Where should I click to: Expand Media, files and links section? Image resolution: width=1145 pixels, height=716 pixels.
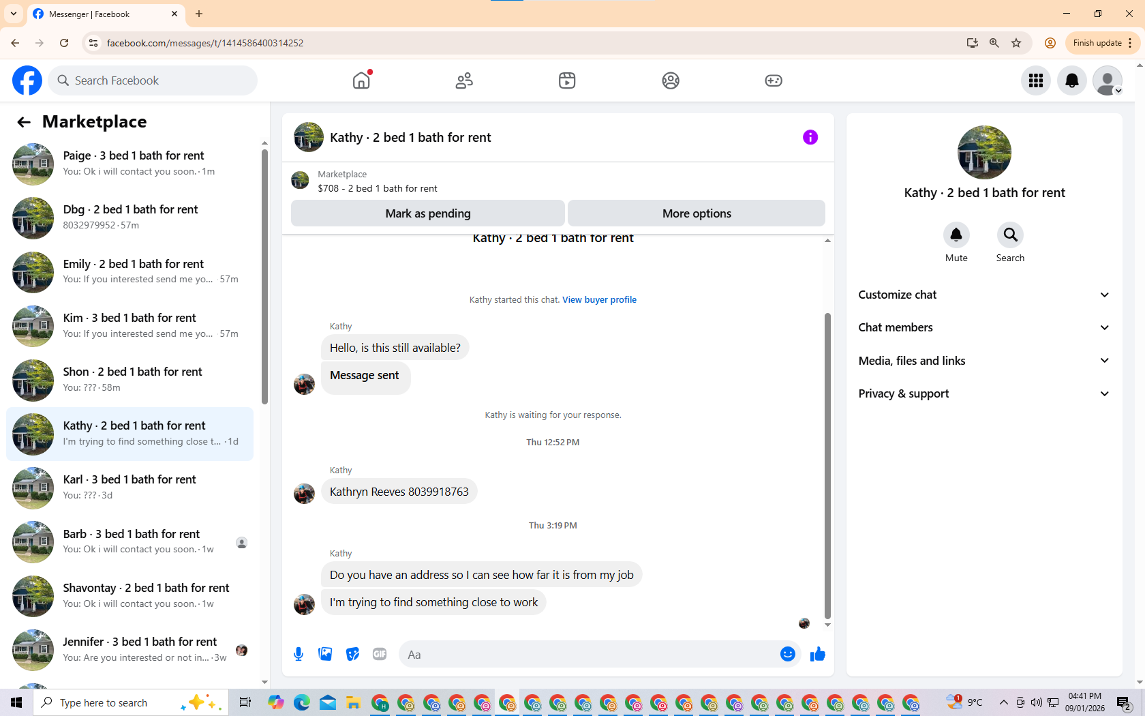984,361
